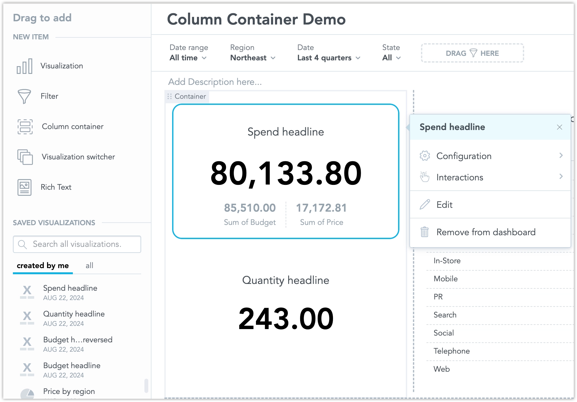
Task: Click the trash icon for Remove from dashboard
Action: click(x=425, y=232)
